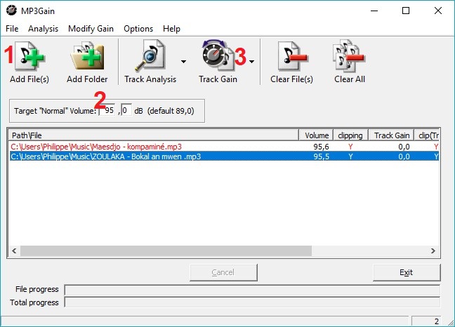The width and height of the screenshot is (455, 327).
Task: Click the File progress bar
Action: [252, 290]
